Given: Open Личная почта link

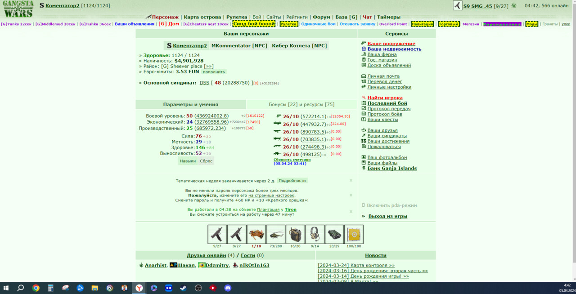Looking at the screenshot, I should click(383, 76).
